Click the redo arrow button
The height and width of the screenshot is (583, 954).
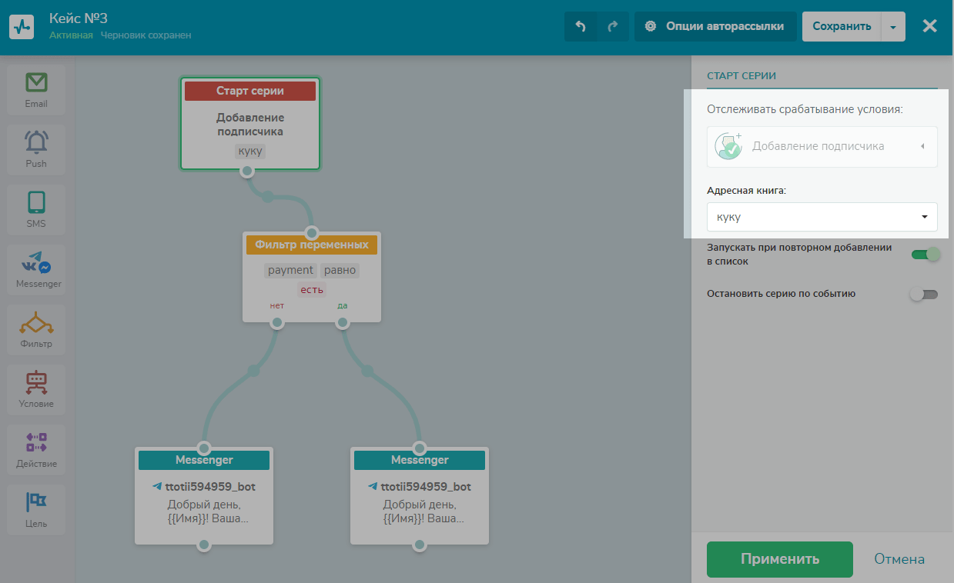(613, 26)
